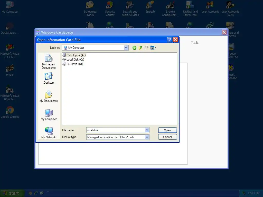This screenshot has width=263, height=197.
Task: Click in the File name field
Action: (x=116, y=130)
